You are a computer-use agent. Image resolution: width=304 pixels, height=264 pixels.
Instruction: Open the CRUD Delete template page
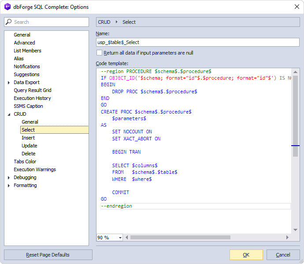[29, 154]
